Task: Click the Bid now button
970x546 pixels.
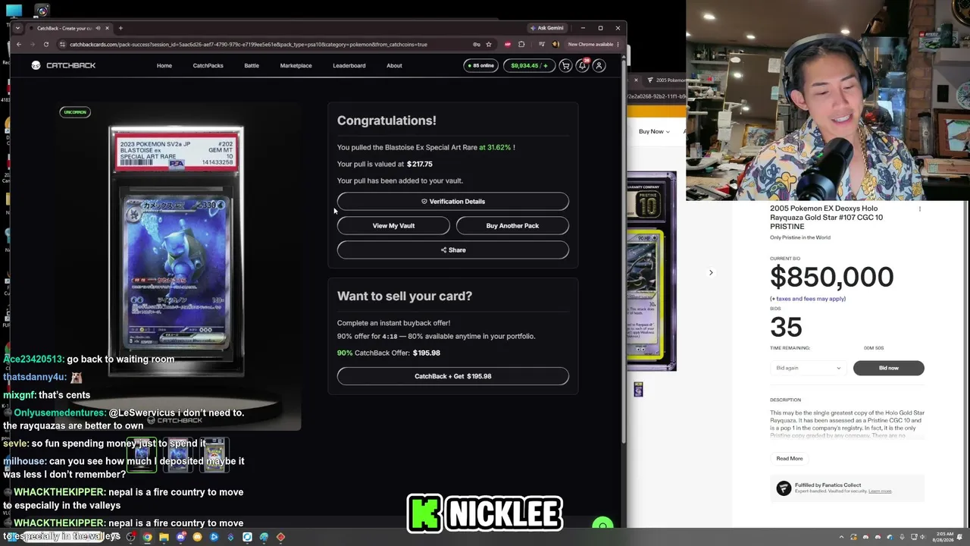Action: (888, 368)
